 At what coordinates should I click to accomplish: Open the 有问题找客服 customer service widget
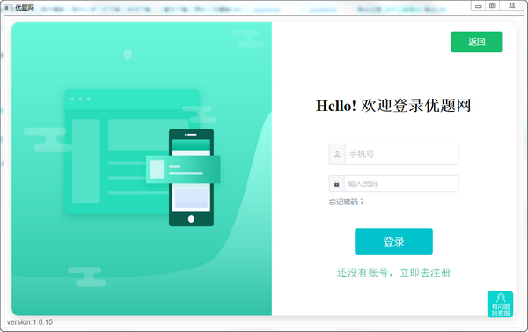[500, 304]
